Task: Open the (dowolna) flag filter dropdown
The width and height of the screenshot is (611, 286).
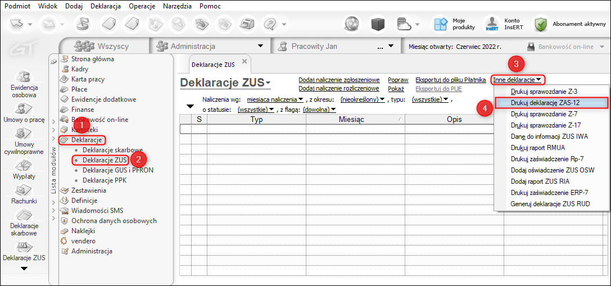Action: click(319, 110)
